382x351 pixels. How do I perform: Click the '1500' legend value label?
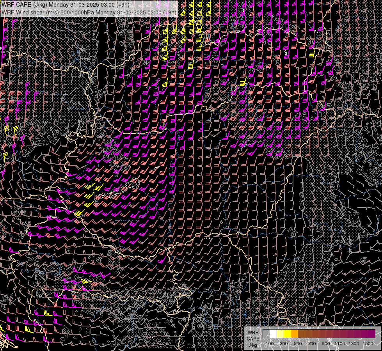(x=368, y=344)
